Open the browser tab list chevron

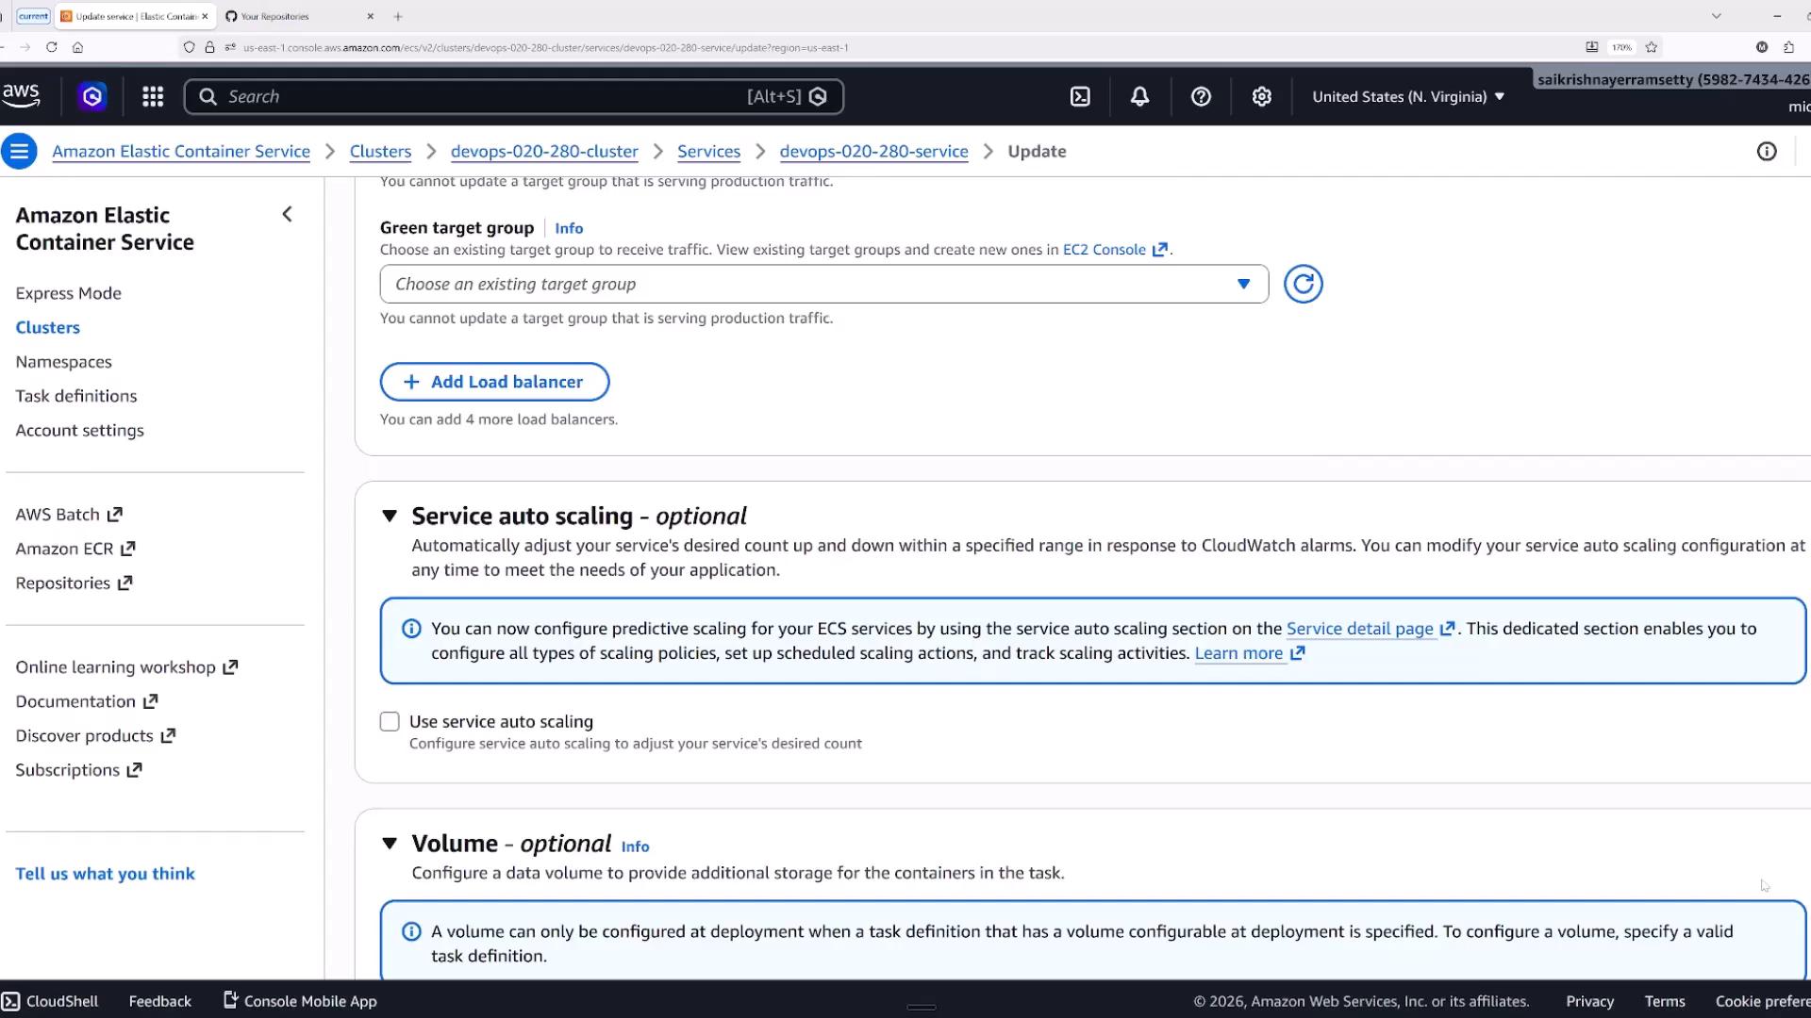(x=1717, y=16)
